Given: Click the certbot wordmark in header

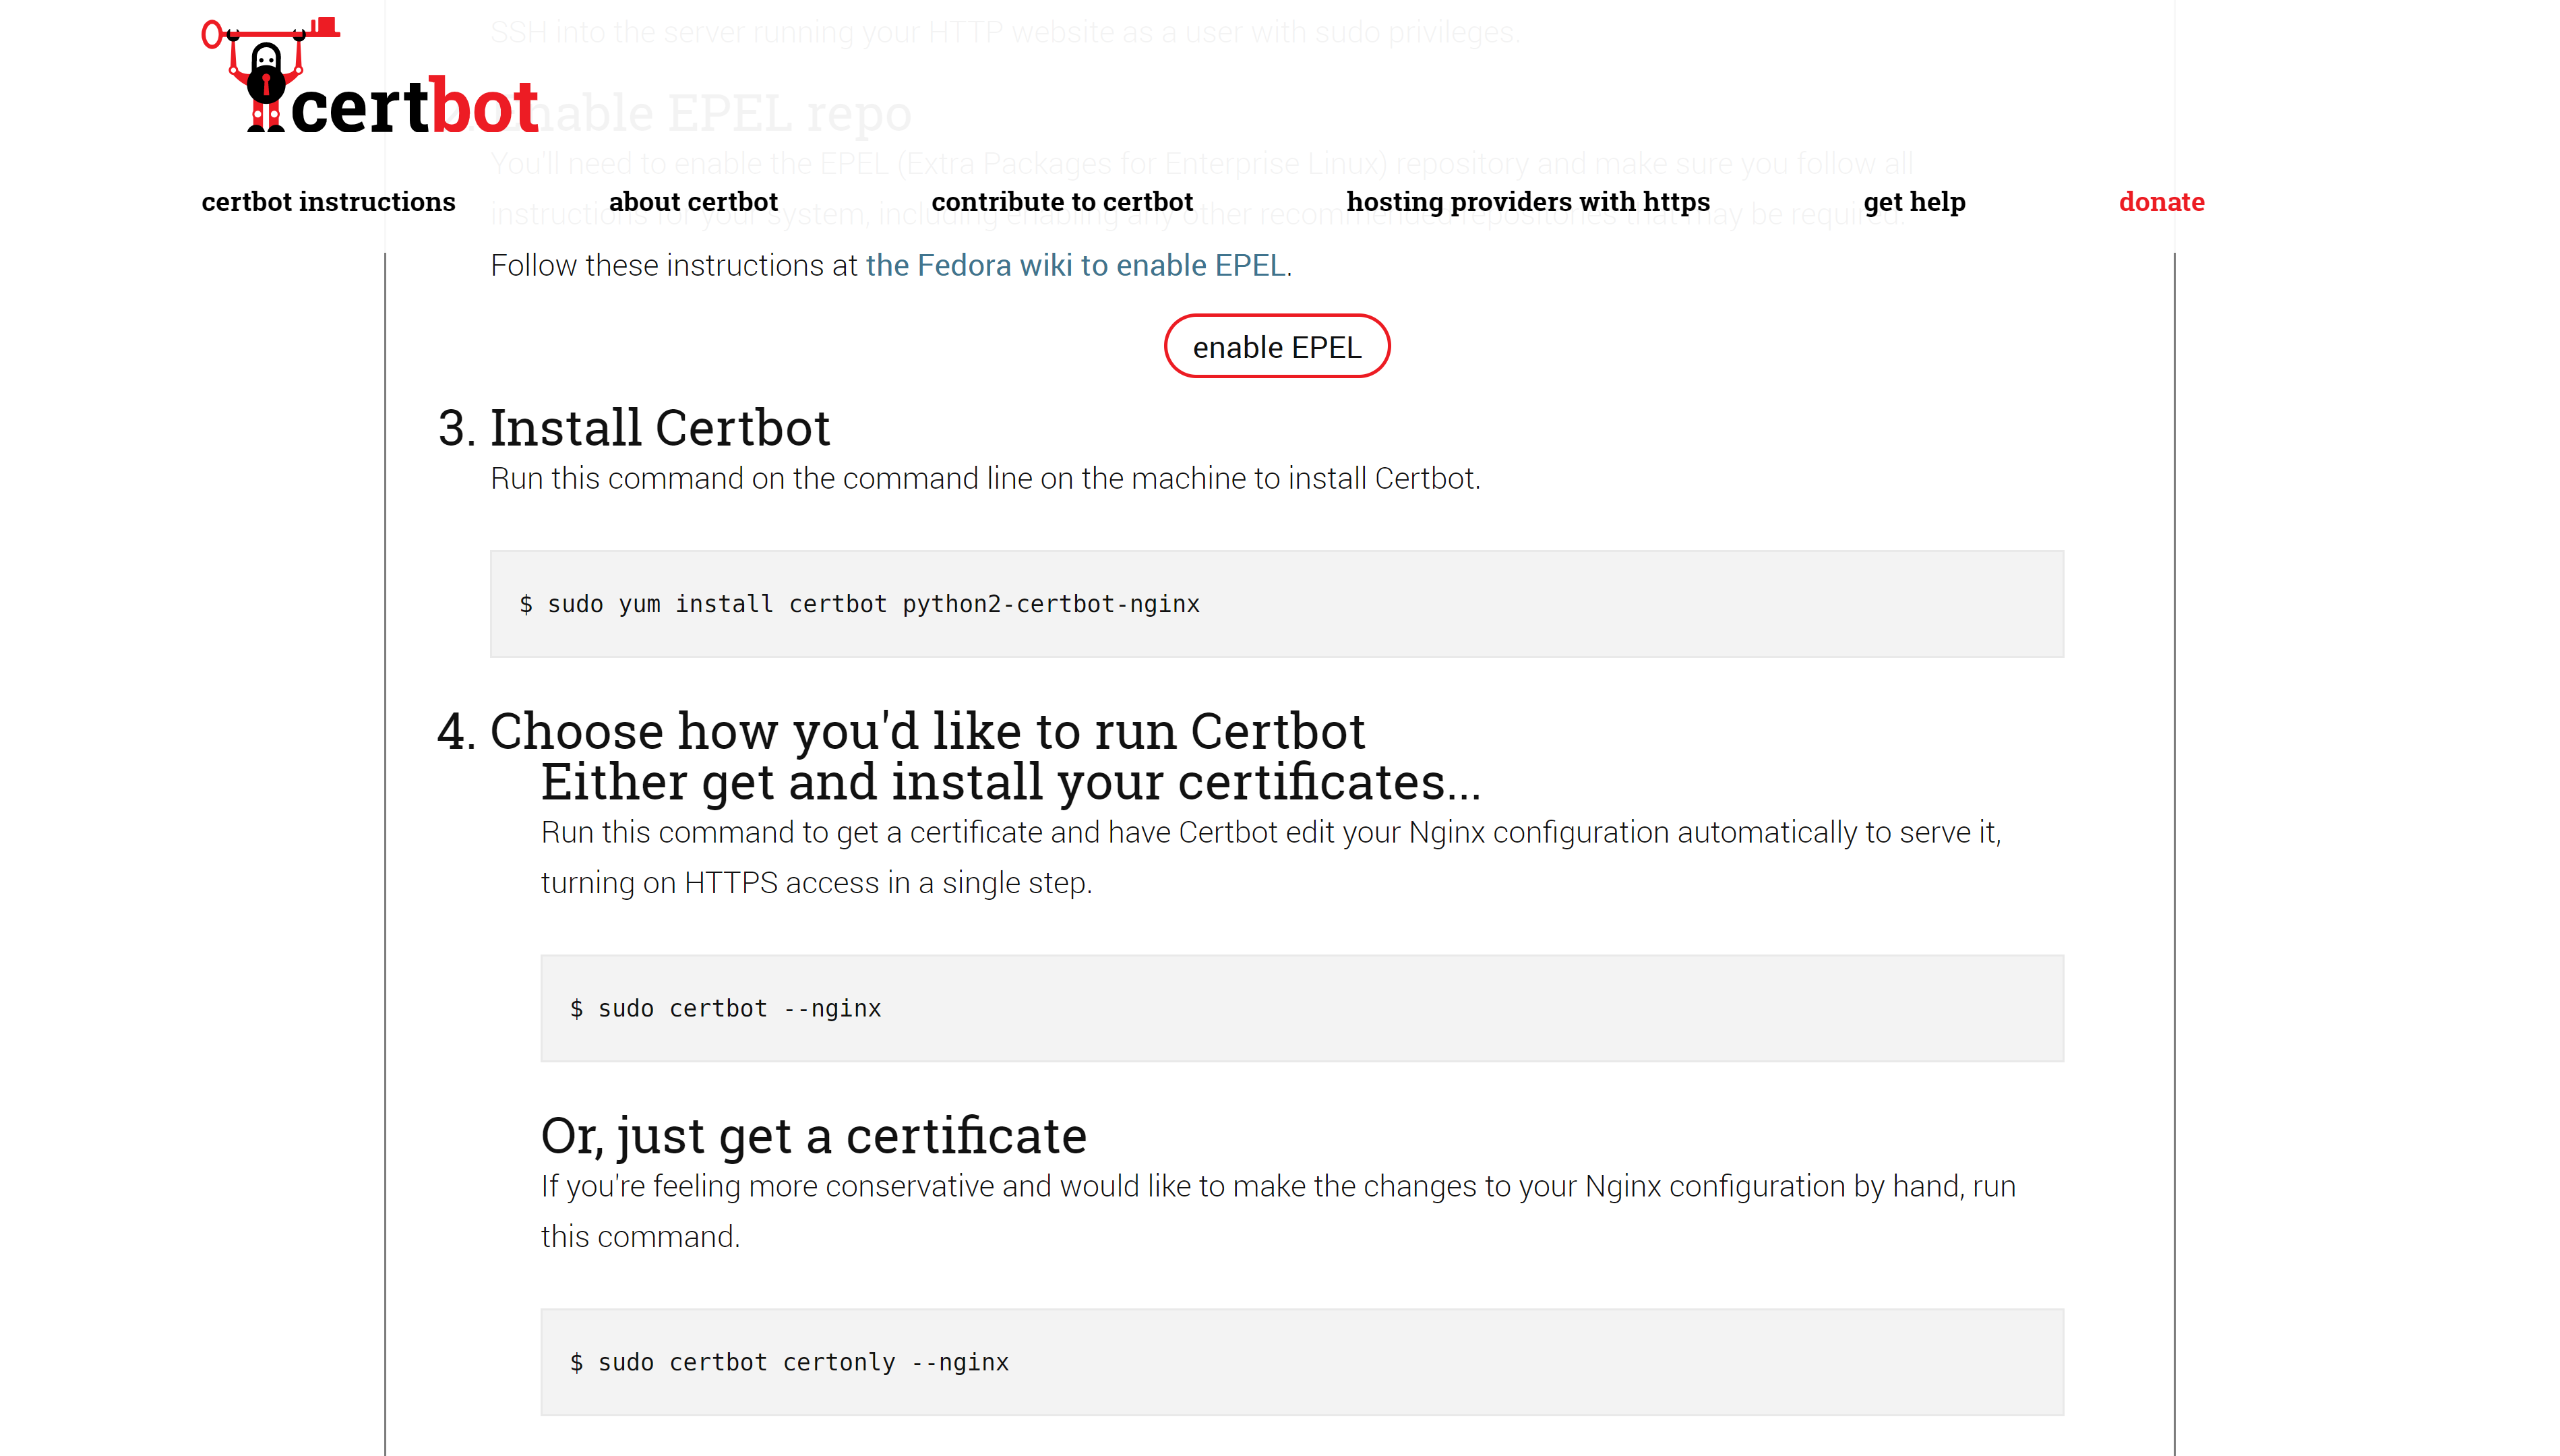Looking at the screenshot, I should pos(414,107).
